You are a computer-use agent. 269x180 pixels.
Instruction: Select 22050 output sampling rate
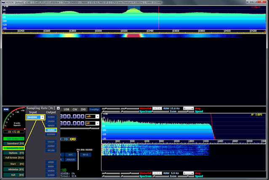click(51, 146)
